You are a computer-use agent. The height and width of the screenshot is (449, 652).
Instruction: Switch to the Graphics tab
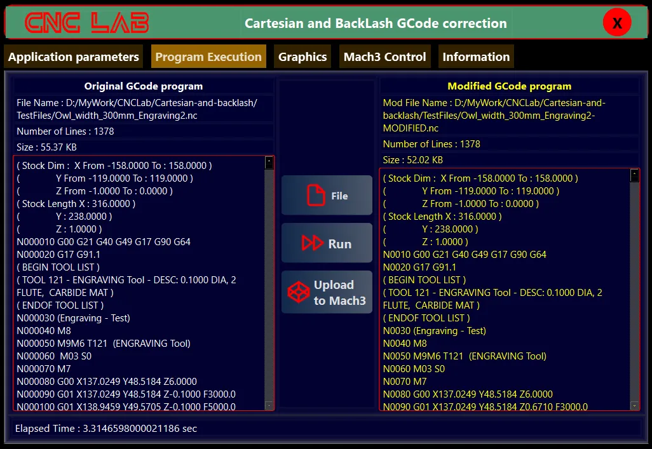click(x=302, y=57)
